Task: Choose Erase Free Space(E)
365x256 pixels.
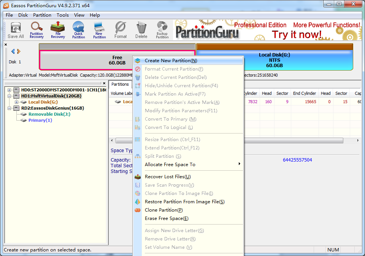Action: [189, 218]
